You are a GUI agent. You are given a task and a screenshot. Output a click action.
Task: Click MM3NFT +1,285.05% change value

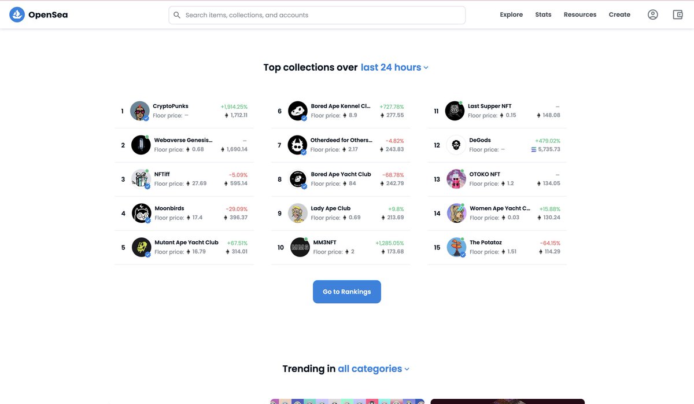(x=390, y=243)
